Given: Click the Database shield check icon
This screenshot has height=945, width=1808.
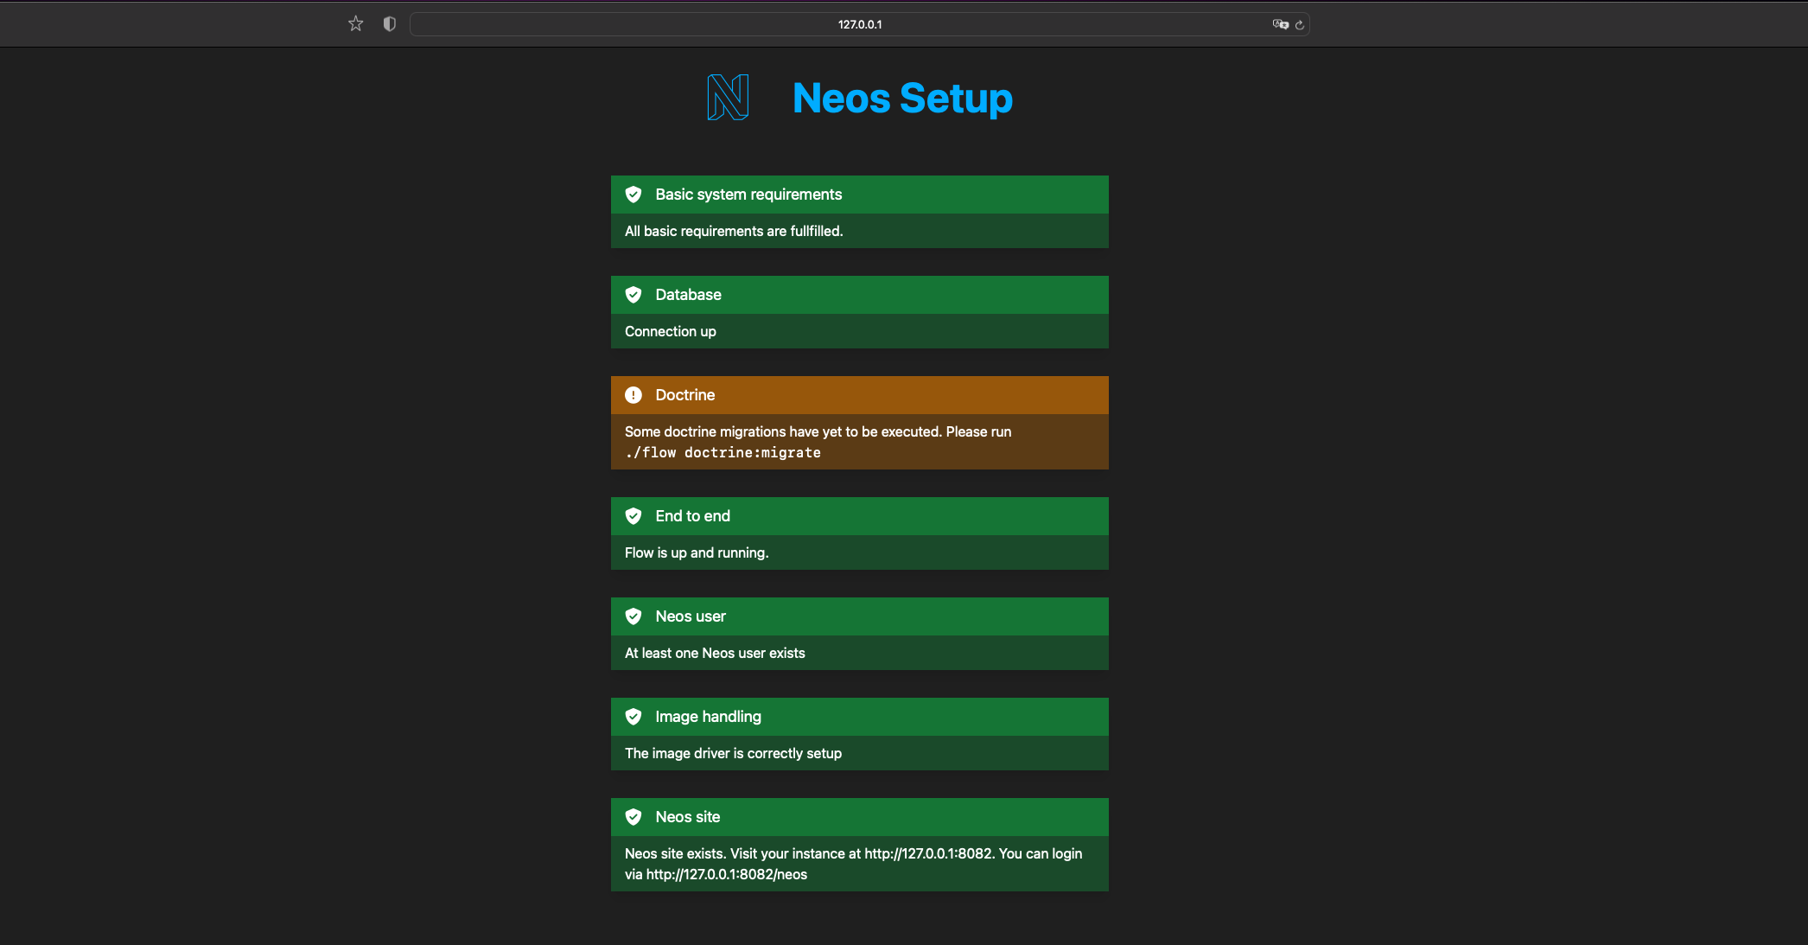Looking at the screenshot, I should [633, 295].
